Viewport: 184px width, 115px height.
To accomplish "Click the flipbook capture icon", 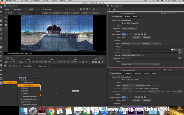I will 93,62.
